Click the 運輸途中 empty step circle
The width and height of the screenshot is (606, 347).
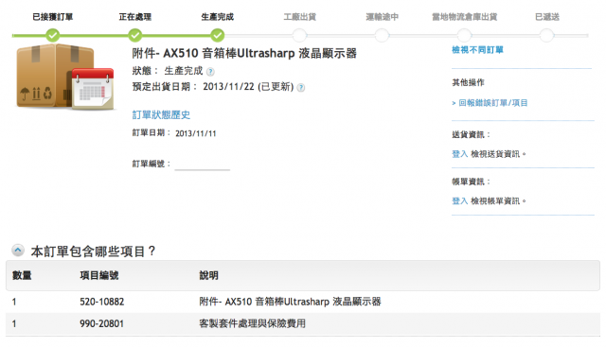click(382, 36)
